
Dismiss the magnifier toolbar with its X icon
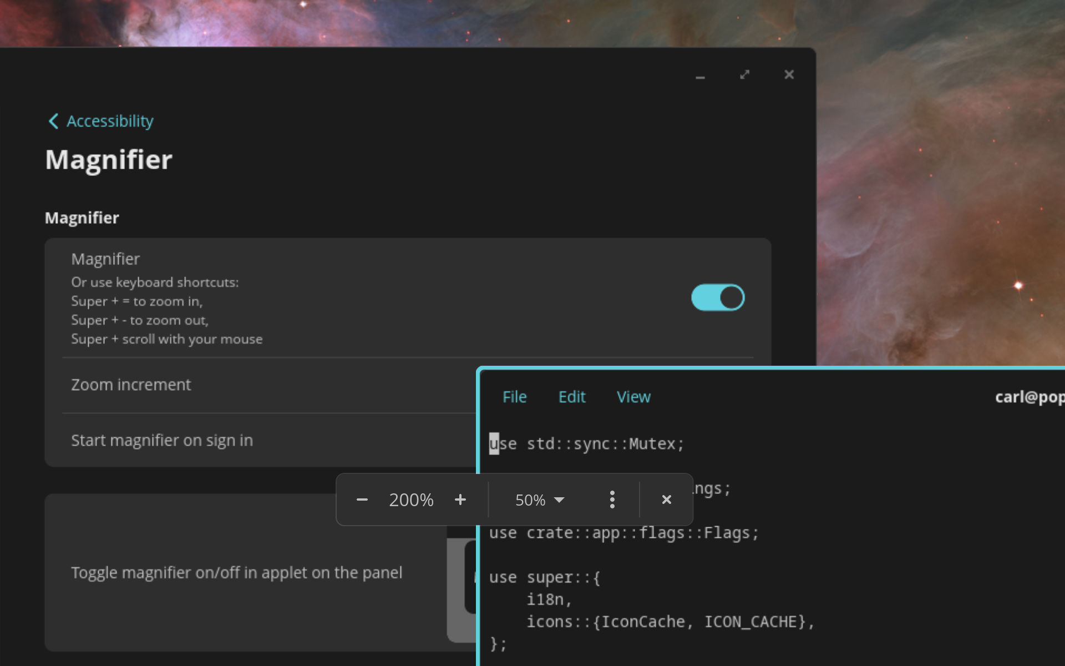666,500
